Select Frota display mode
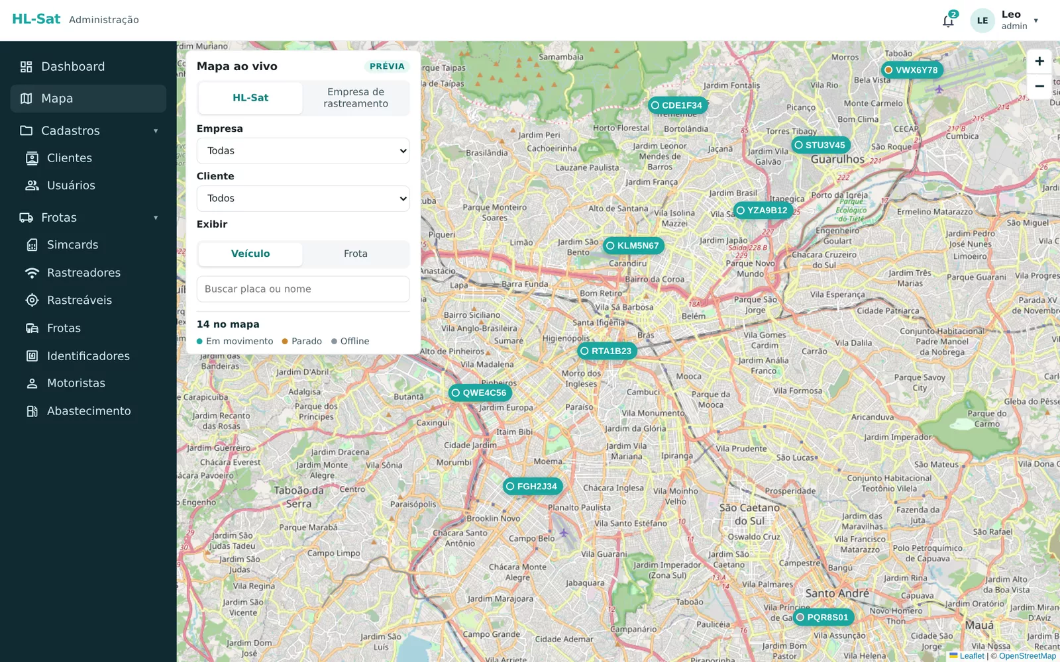The image size is (1060, 662). [356, 254]
